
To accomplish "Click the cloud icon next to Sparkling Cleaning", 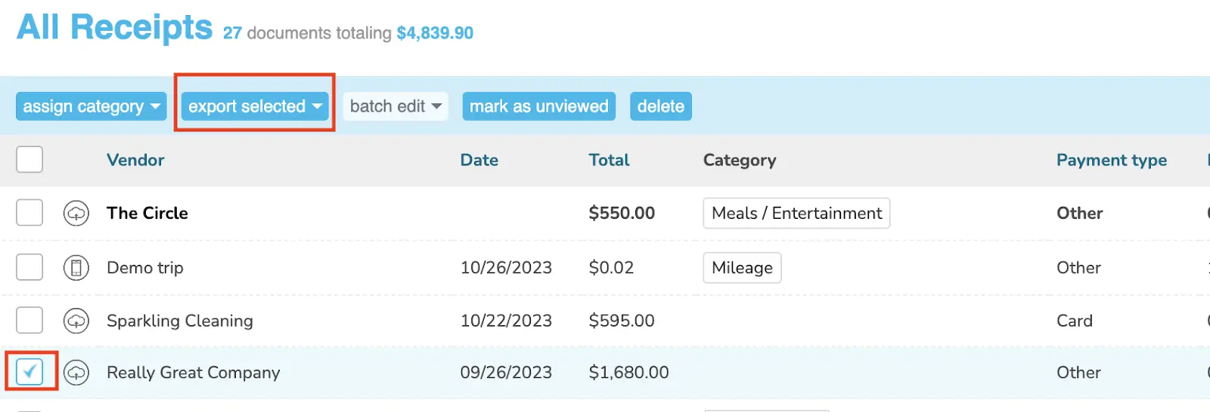I will pyautogui.click(x=76, y=321).
